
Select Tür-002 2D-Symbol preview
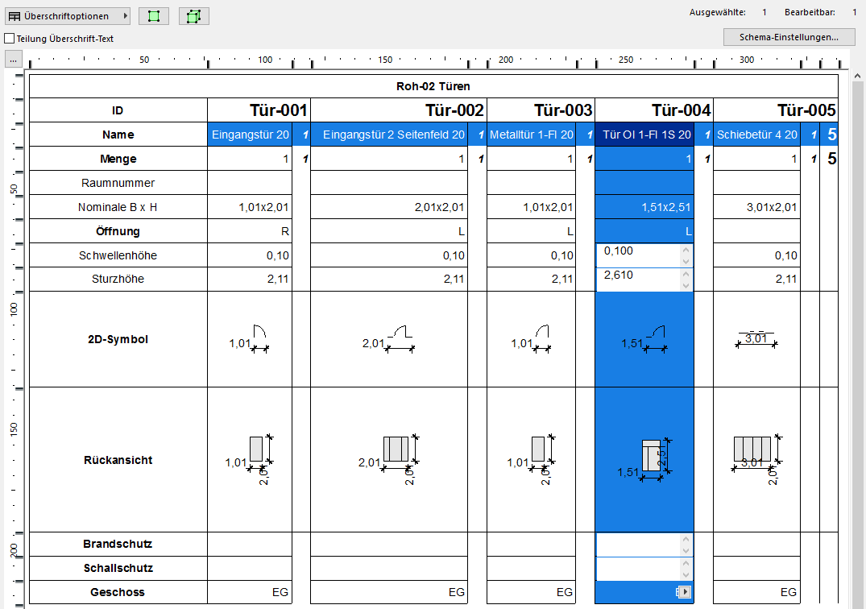pos(389,339)
